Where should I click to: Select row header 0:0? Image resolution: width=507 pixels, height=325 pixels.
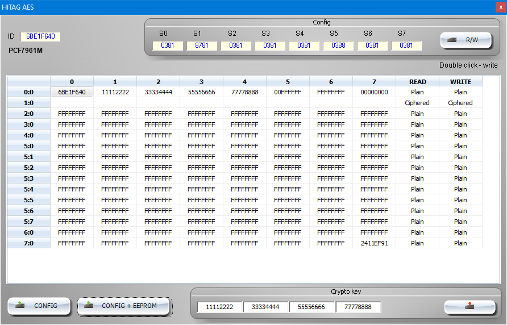click(x=29, y=92)
